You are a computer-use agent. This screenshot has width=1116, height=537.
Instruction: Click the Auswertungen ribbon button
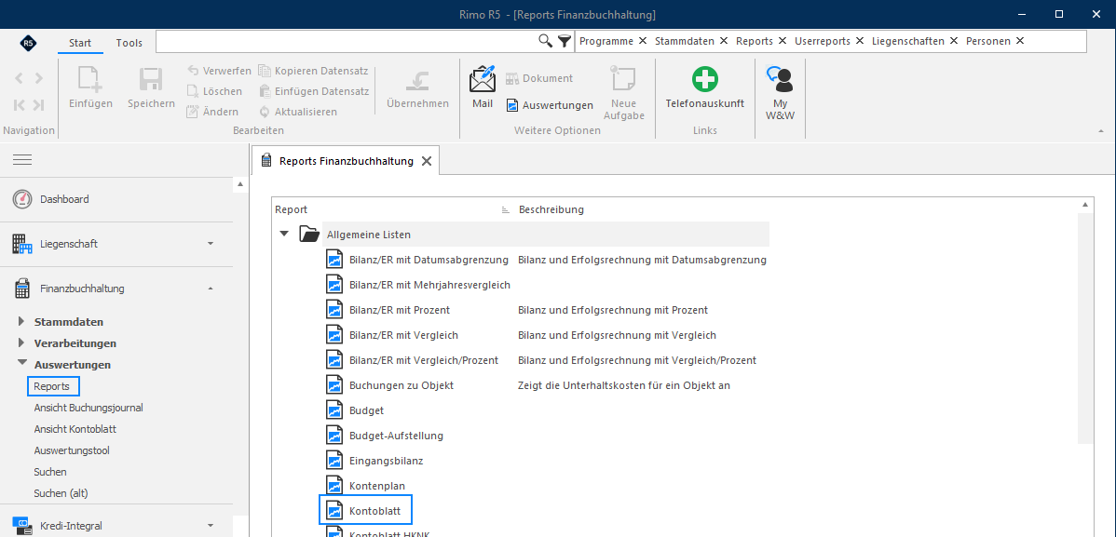click(x=550, y=105)
